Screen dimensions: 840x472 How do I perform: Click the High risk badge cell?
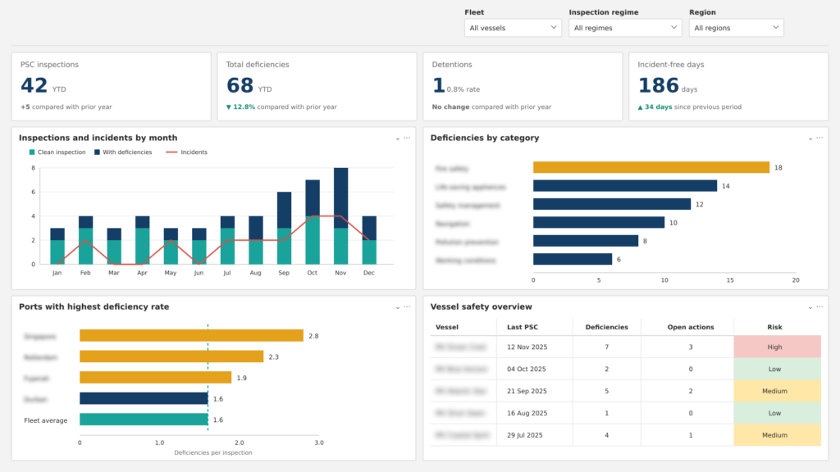pyautogui.click(x=778, y=347)
